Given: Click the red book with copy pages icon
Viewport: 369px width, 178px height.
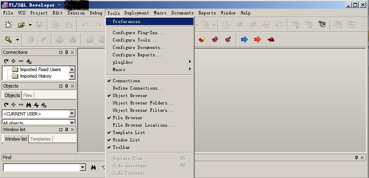Looking at the screenshot, I should tap(215, 39).
